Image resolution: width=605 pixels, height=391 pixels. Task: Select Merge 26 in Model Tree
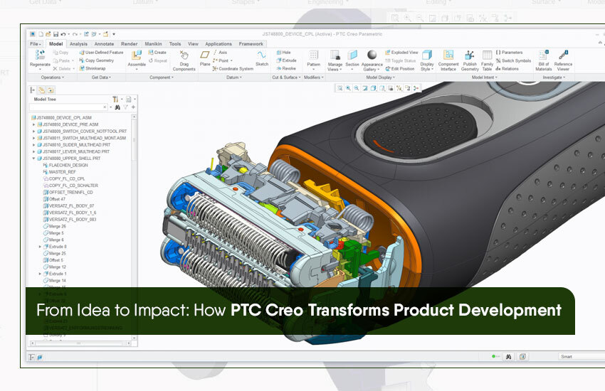coord(54,227)
